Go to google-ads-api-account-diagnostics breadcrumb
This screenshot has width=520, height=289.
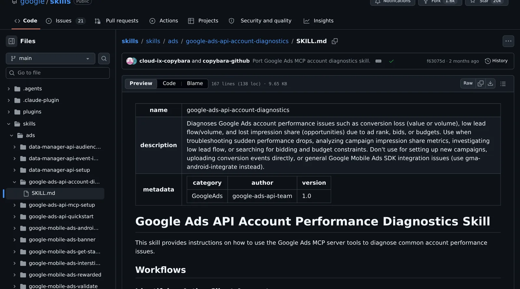click(x=237, y=41)
